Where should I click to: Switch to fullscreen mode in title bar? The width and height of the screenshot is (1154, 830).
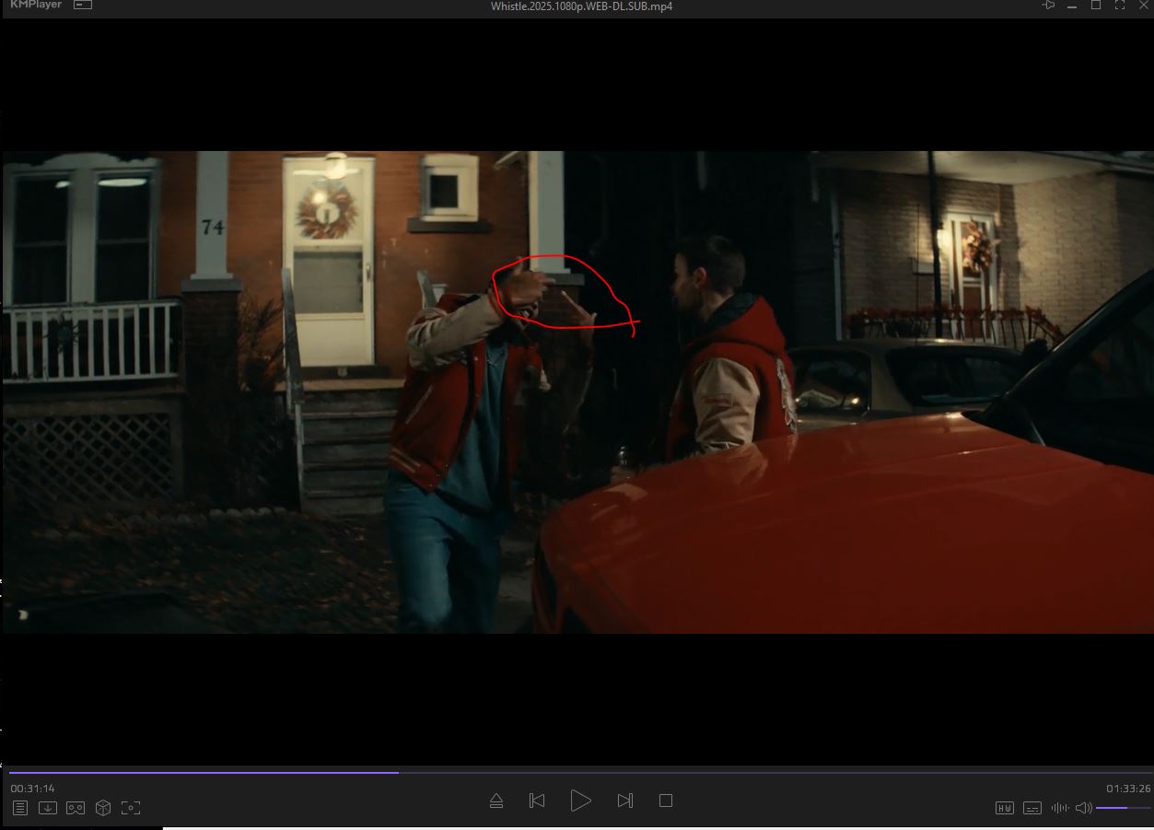pos(1120,6)
